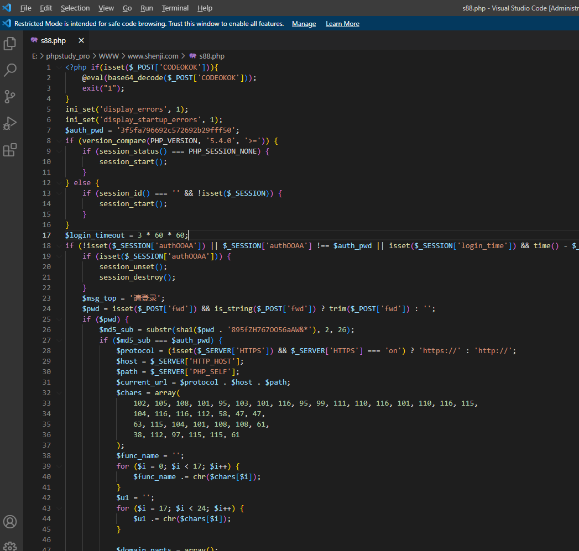
Task: Click the $func_name = '' line
Action: tap(150, 456)
